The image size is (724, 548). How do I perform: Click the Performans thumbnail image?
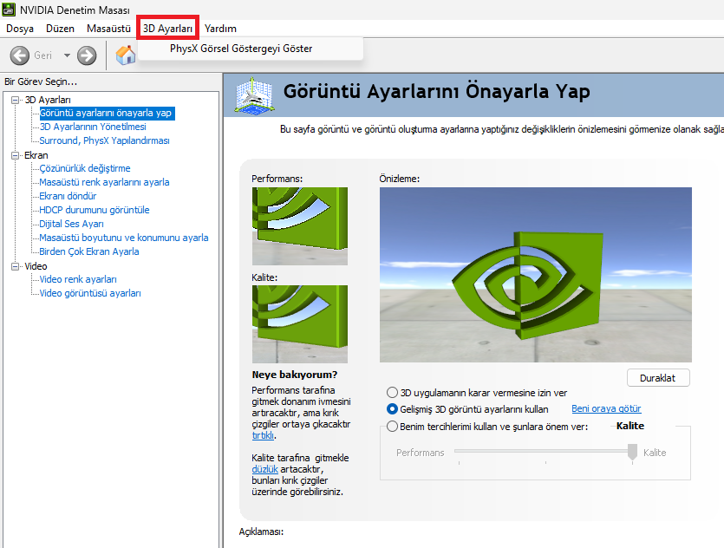tap(300, 225)
